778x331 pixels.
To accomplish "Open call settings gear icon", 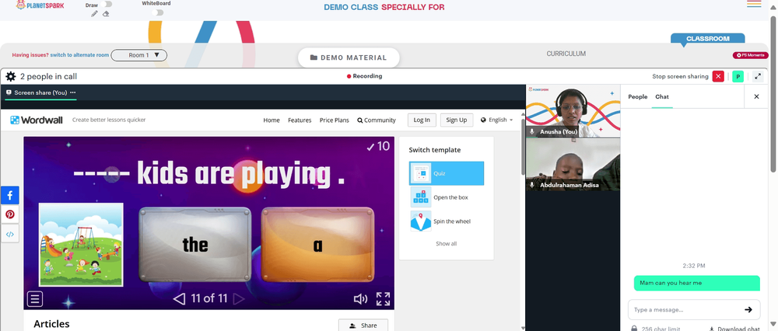I will (10, 76).
